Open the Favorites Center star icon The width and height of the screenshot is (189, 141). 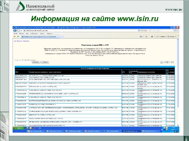pyautogui.click(x=15, y=37)
